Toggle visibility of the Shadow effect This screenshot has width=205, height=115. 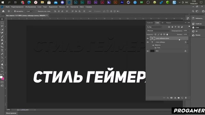[155, 48]
